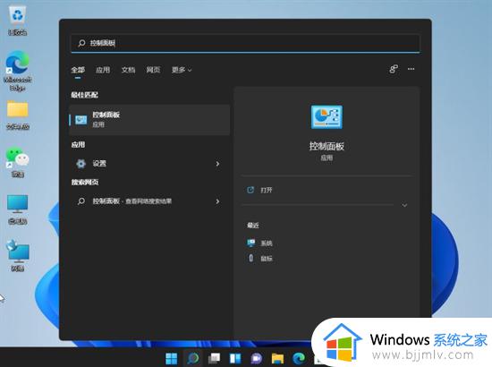Expand more actions chevron in the preview pane

point(404,205)
